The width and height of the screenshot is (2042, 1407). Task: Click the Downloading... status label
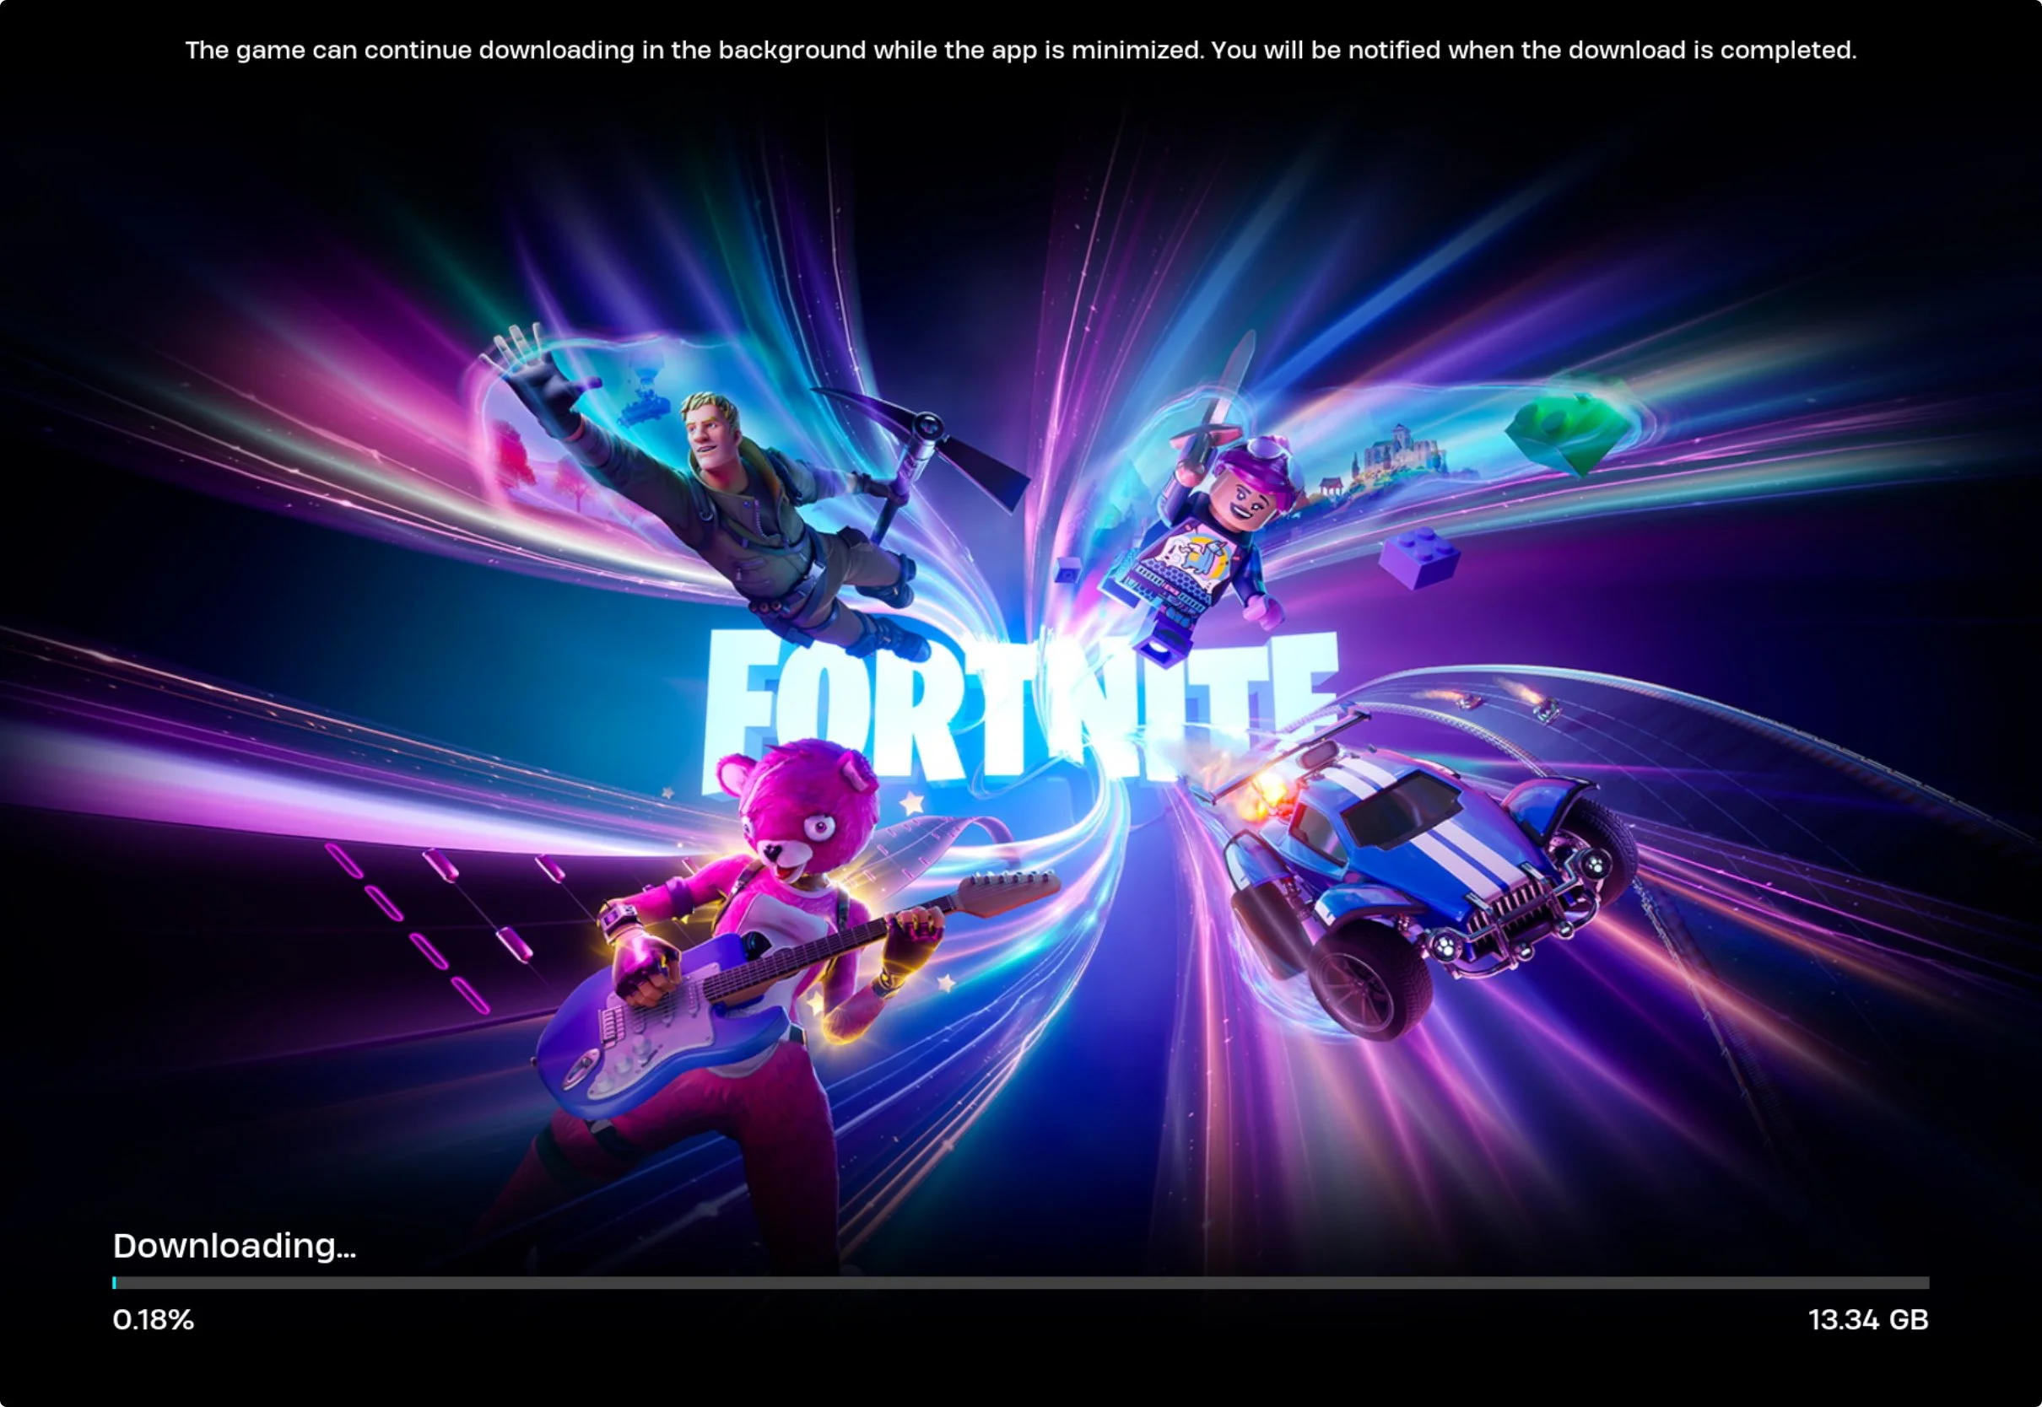tap(235, 1246)
